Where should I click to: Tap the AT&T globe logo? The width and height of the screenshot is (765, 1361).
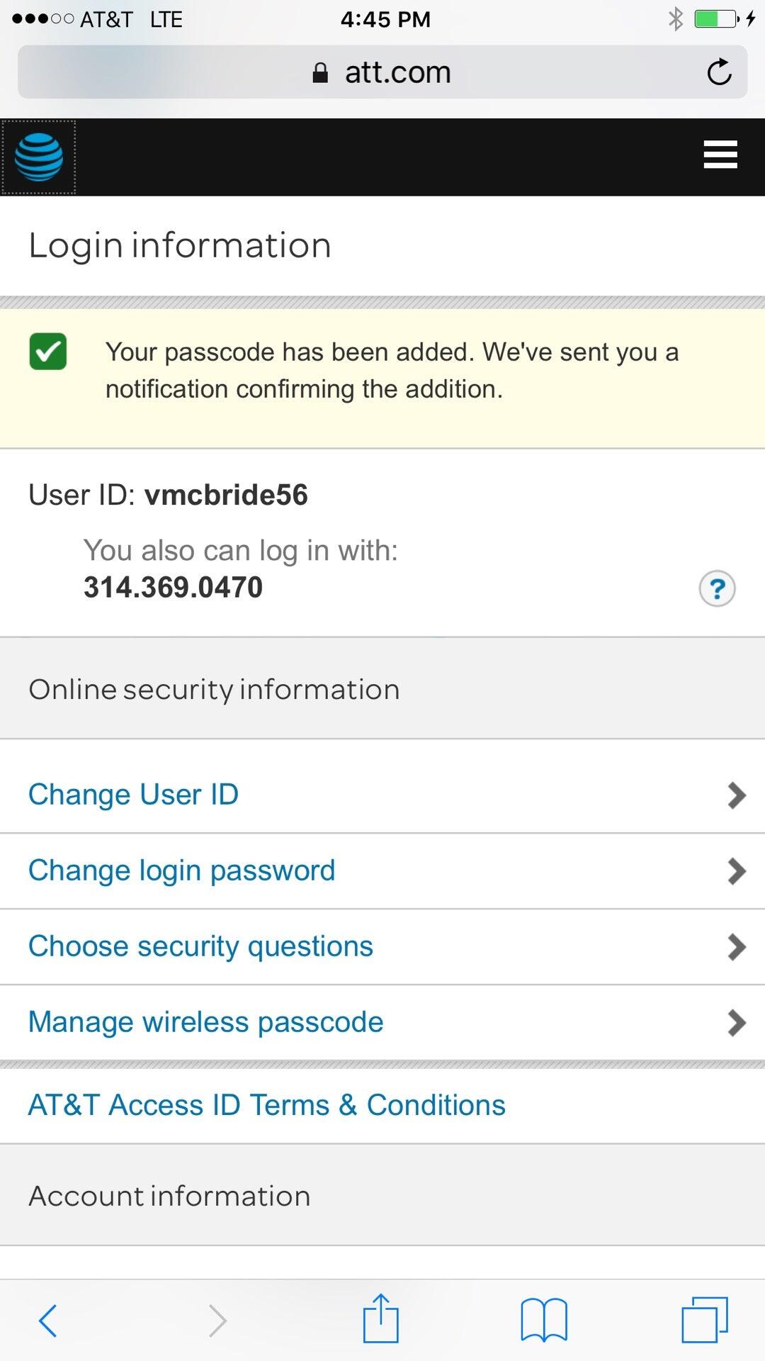(39, 157)
